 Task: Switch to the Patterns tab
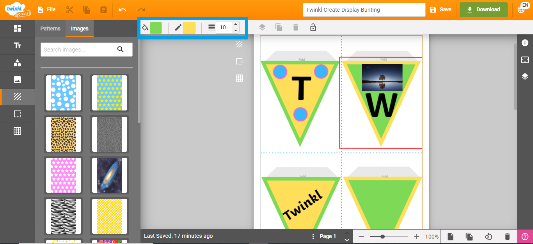pos(50,28)
